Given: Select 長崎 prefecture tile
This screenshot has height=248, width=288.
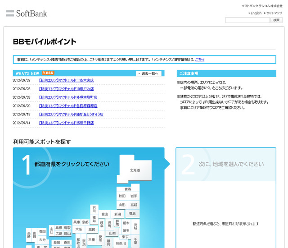Looking at the screenshot, I should (x=29, y=235).
